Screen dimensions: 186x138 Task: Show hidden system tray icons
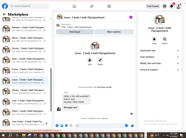coord(164,135)
